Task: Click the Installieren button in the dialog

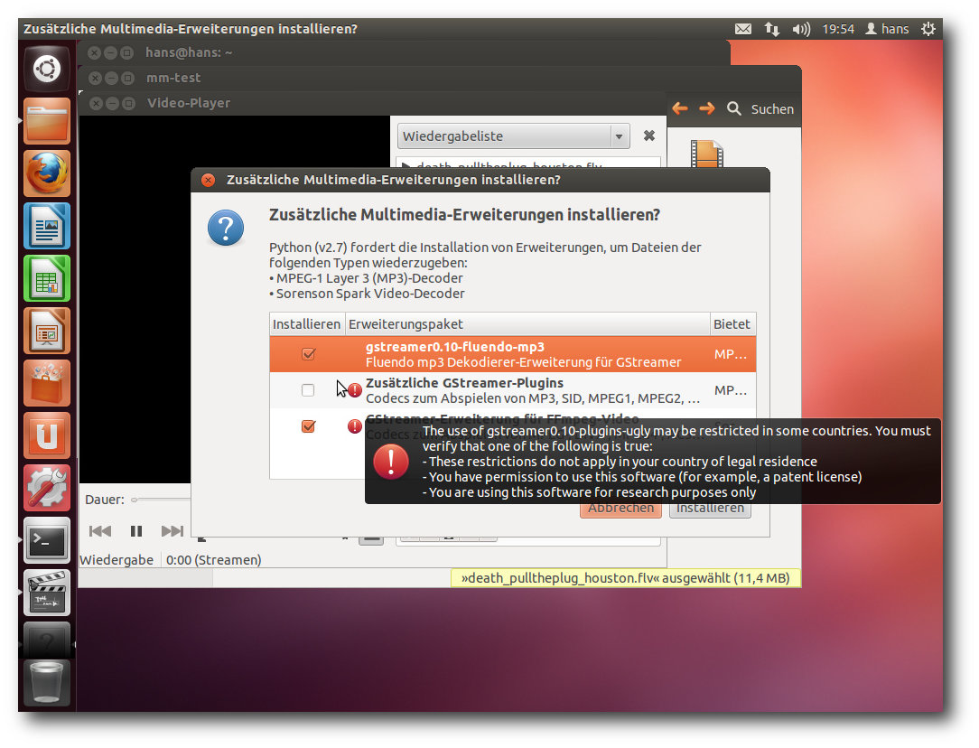Action: tap(710, 509)
